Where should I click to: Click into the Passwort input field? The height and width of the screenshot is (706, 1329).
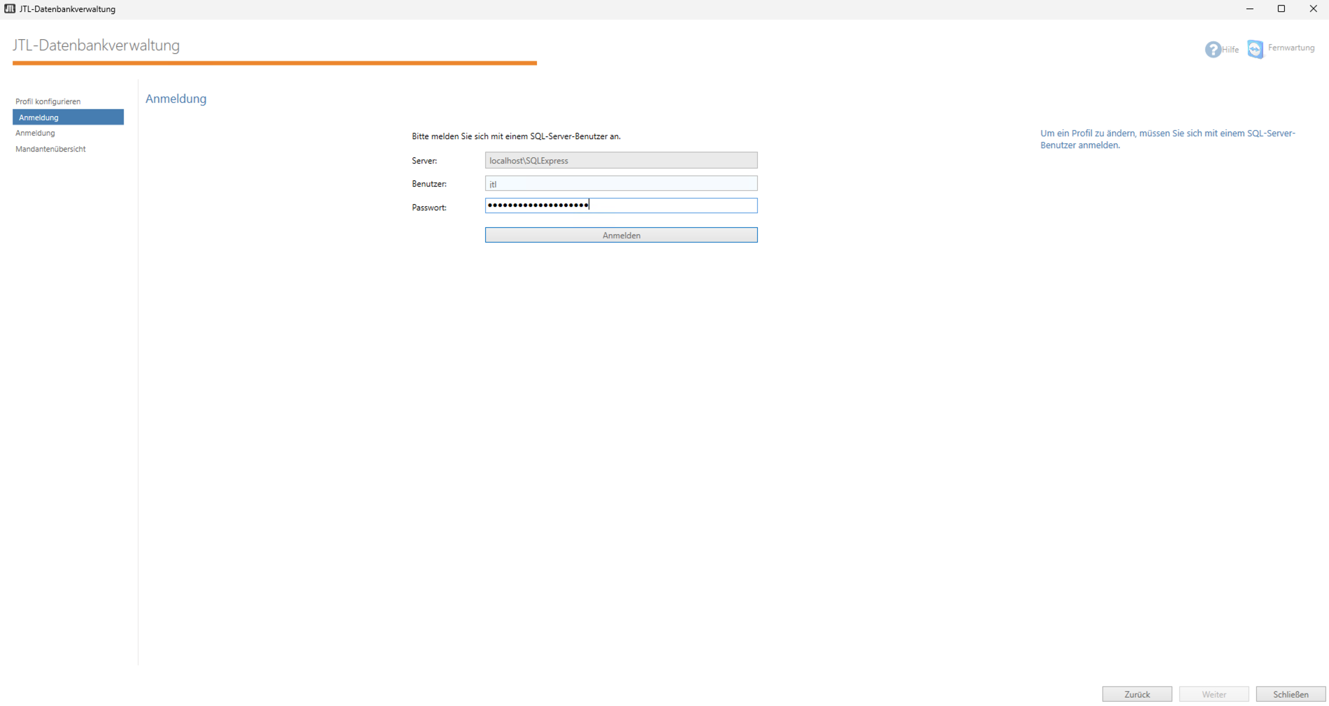[621, 206]
